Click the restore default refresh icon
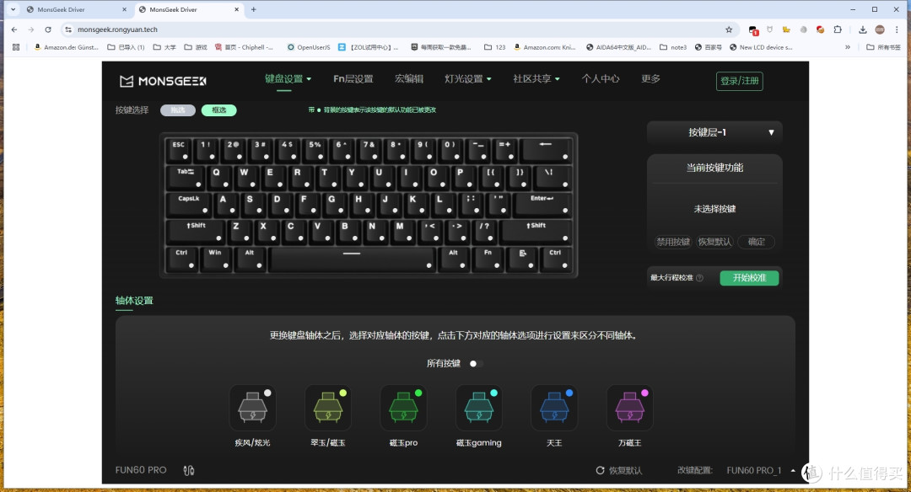The width and height of the screenshot is (911, 492). click(x=601, y=471)
